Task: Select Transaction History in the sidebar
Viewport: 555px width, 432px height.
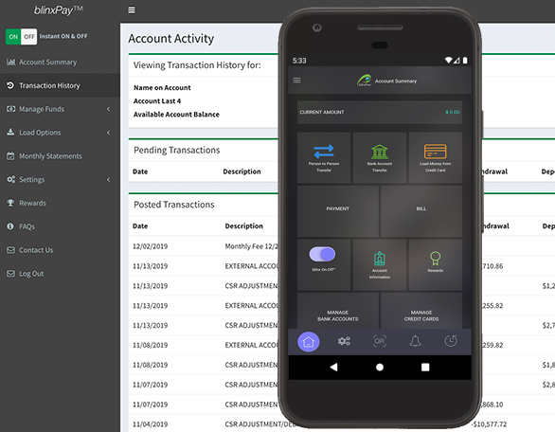Action: pyautogui.click(x=49, y=85)
